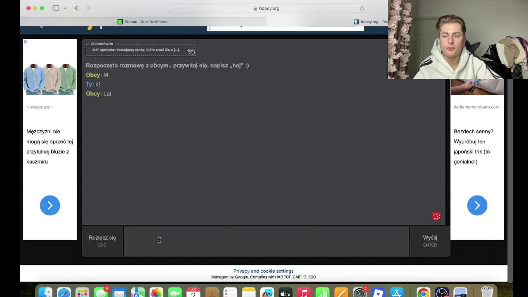
Task: Send the message with the Wyślij button
Action: pos(430,241)
